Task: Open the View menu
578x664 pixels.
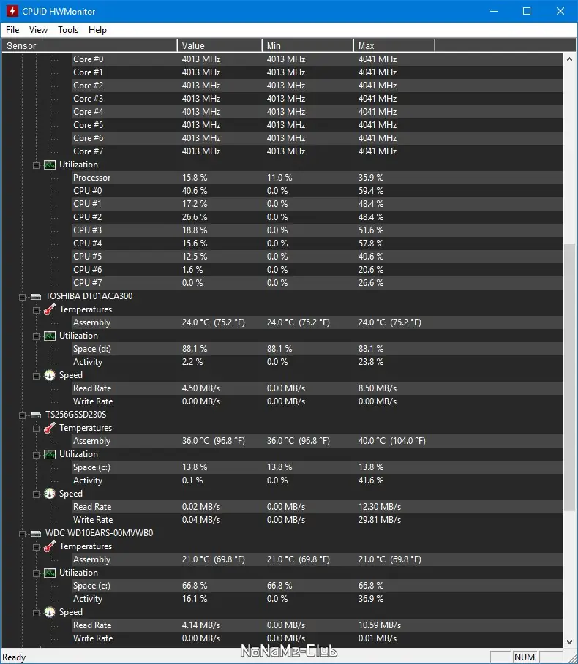Action: [38, 30]
